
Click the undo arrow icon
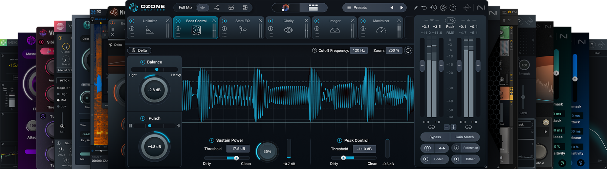tap(424, 7)
